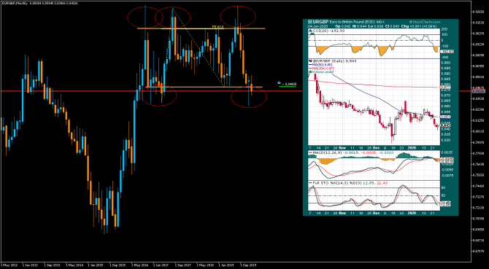Select the upper yellow resistance line
The height and width of the screenshot is (269, 489).
click(201, 28)
